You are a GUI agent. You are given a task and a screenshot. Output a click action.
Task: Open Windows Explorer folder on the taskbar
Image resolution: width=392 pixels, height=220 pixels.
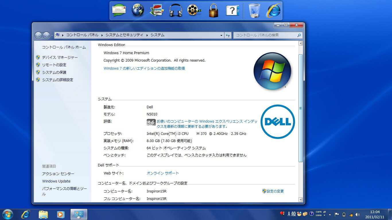43,214
